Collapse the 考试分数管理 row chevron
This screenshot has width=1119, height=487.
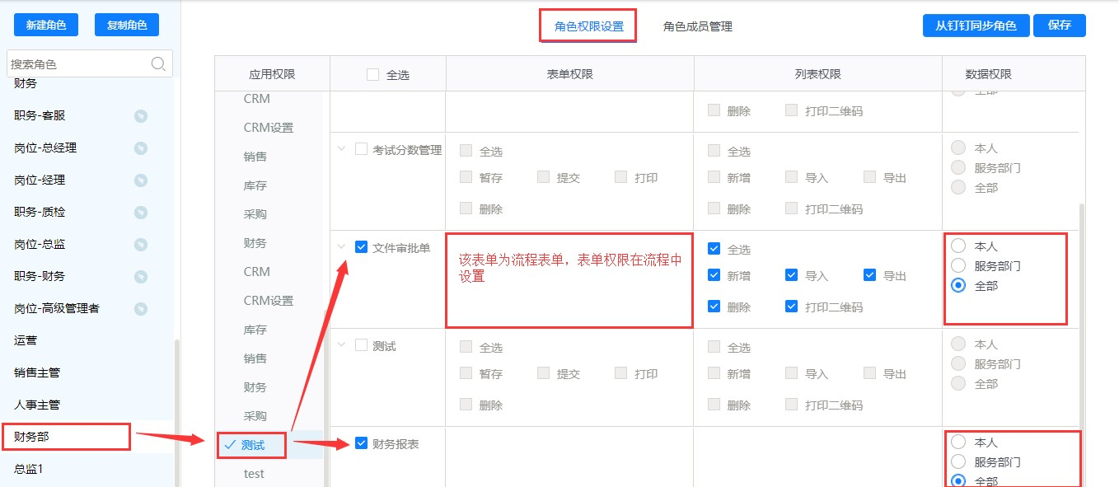(x=342, y=149)
